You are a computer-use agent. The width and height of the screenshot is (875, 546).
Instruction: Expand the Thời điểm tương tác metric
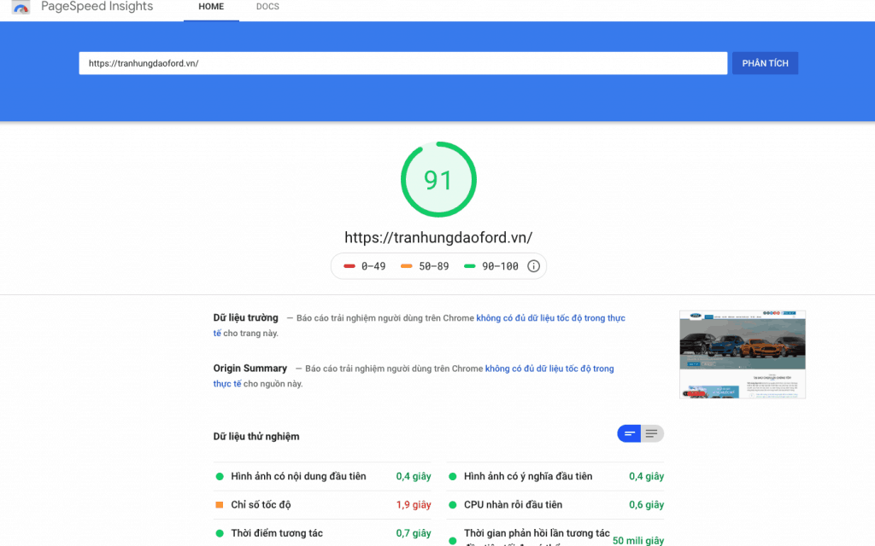click(x=277, y=533)
